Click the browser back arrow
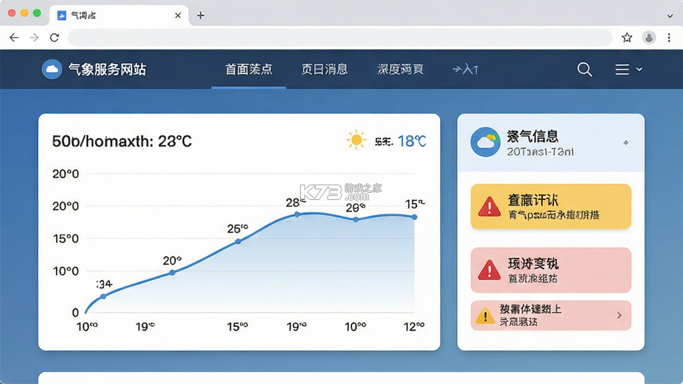 14,38
